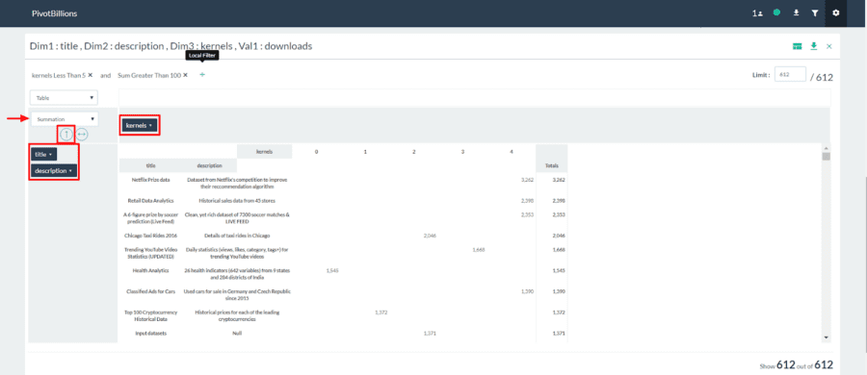Image resolution: width=867 pixels, height=375 pixels.
Task: Click the vertical arrow sort icon
Action: 66,135
